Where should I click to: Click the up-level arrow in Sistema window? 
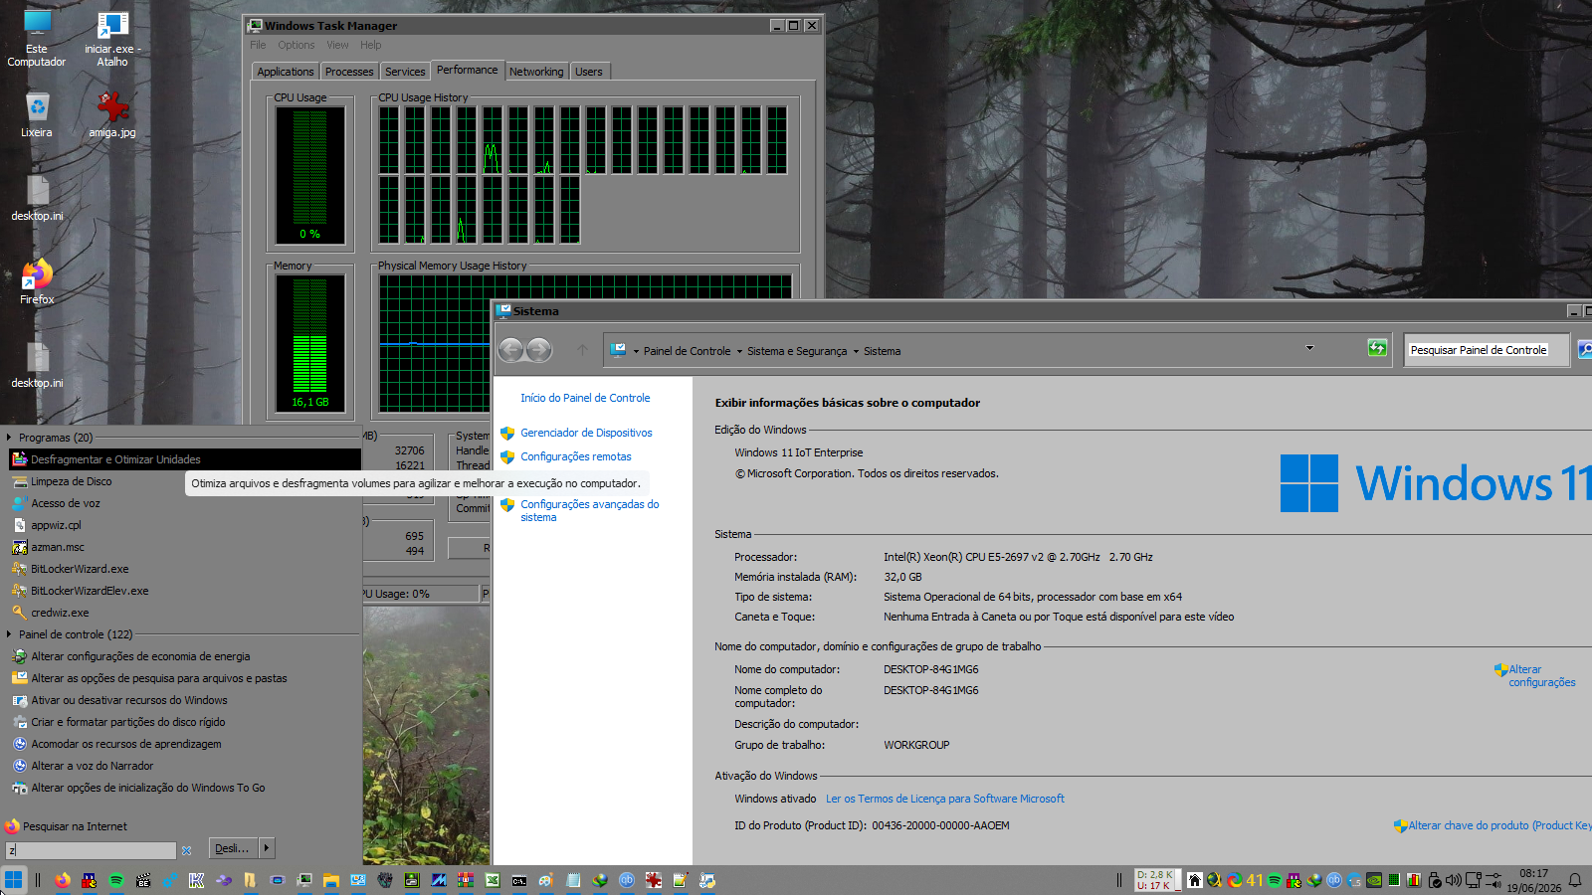pyautogui.click(x=583, y=350)
